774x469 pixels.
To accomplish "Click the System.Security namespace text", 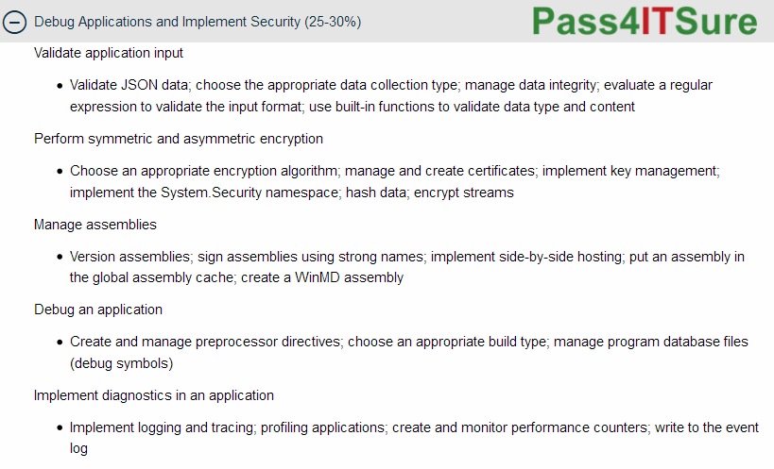I will pos(250,193).
